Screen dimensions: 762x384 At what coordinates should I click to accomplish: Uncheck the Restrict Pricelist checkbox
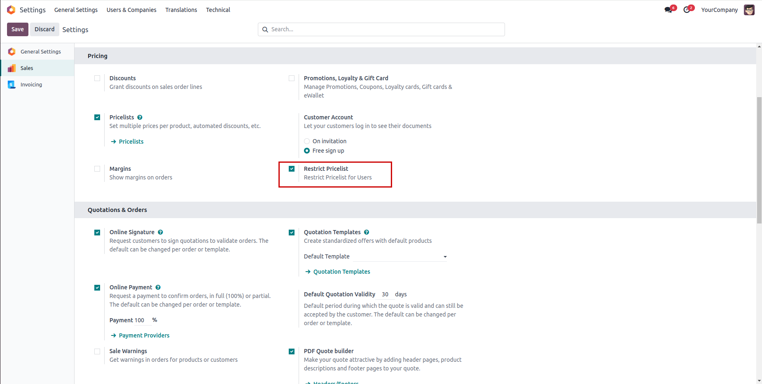(292, 169)
